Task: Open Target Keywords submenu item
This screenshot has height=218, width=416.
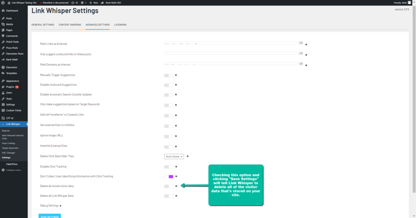Action: click(x=10, y=148)
